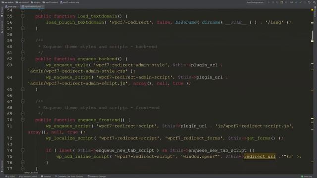Click the wpcf7-redirect folder breadcrumb
This screenshot has height=178, width=317.
pyautogui.click(x=50, y=2)
